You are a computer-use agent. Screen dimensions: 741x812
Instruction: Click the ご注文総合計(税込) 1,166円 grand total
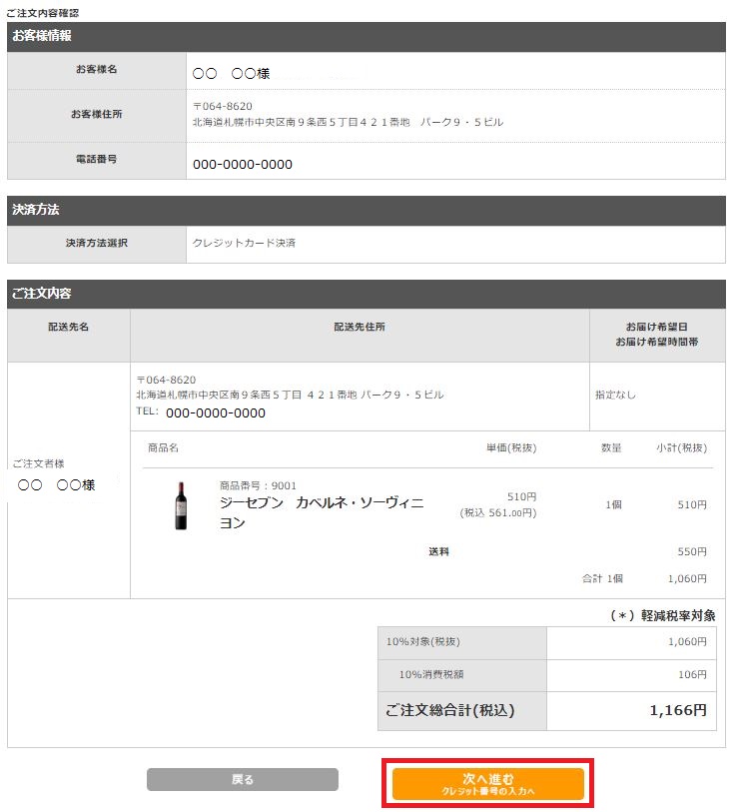coord(454,711)
